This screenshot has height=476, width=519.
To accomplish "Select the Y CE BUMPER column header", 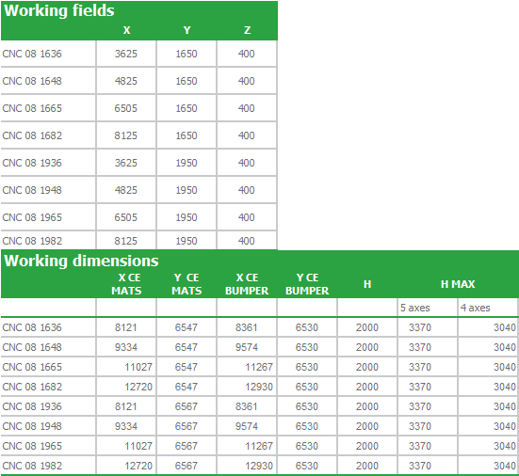I will (307, 284).
